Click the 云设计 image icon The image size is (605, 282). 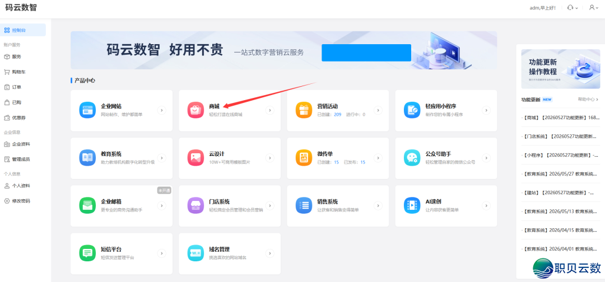tap(196, 158)
